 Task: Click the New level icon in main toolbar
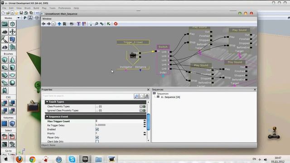coord(3,13)
